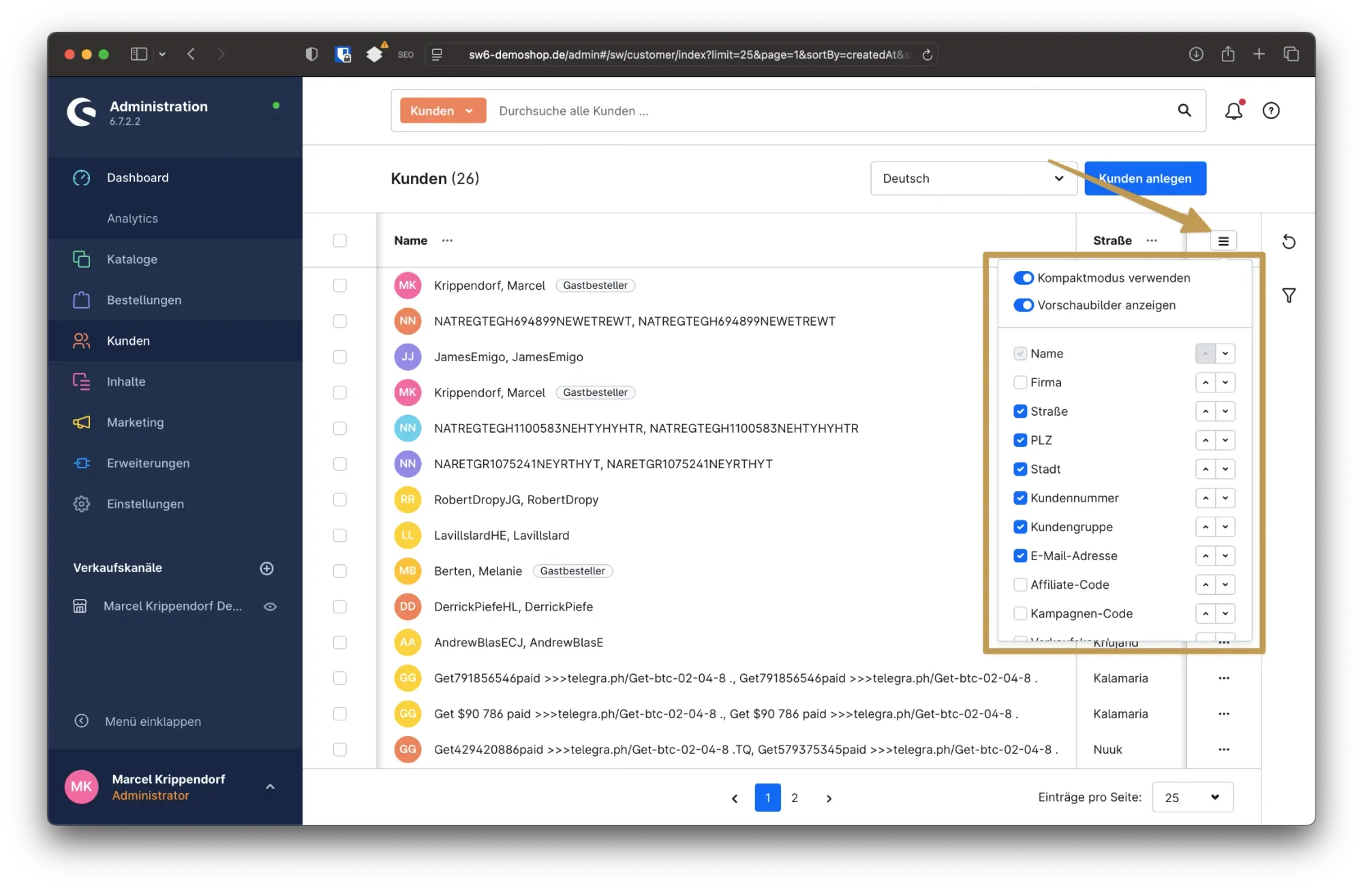Click the Kunden anlegen button

1145,179
